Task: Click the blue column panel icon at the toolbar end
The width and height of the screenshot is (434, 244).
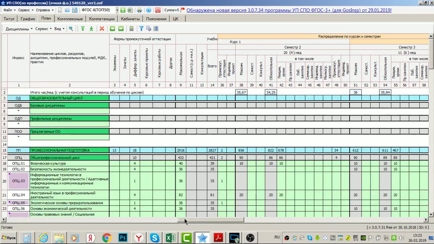Action: (156, 29)
